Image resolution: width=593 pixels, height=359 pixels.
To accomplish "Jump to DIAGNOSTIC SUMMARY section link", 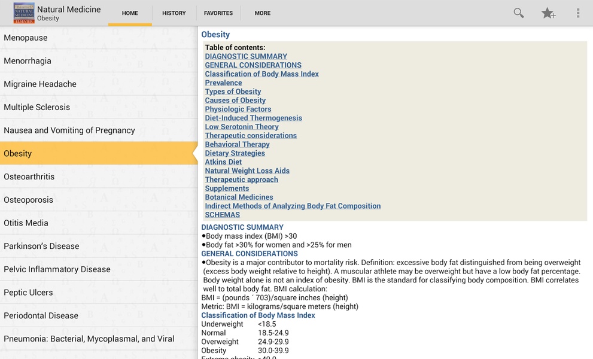I will click(246, 56).
